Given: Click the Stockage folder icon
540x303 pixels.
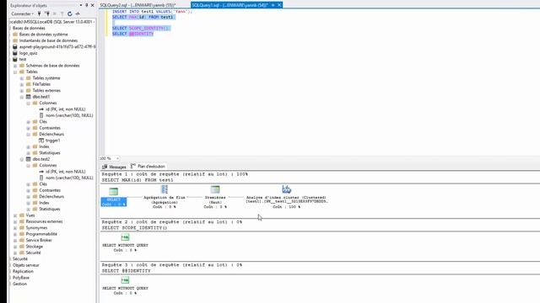Looking at the screenshot, I should tap(22, 247).
